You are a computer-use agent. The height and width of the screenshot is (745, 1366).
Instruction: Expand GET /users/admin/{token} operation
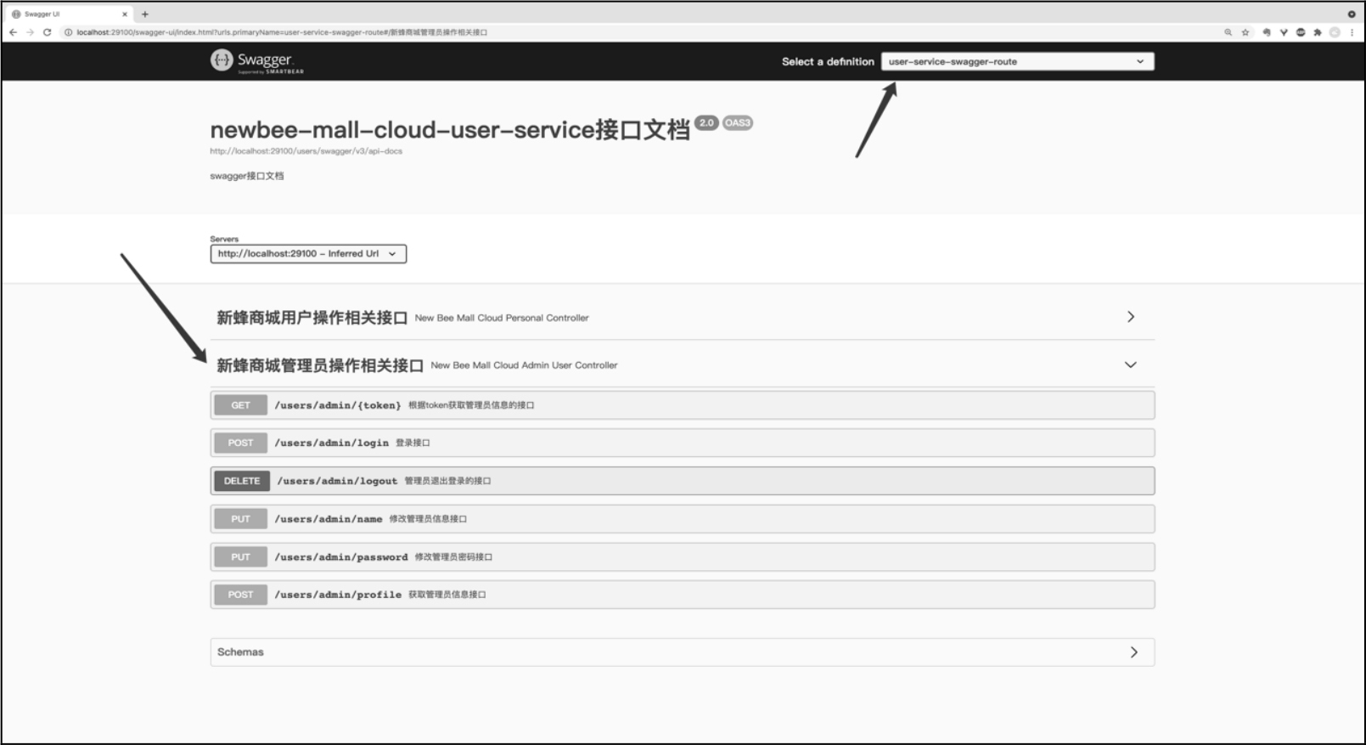click(x=683, y=405)
